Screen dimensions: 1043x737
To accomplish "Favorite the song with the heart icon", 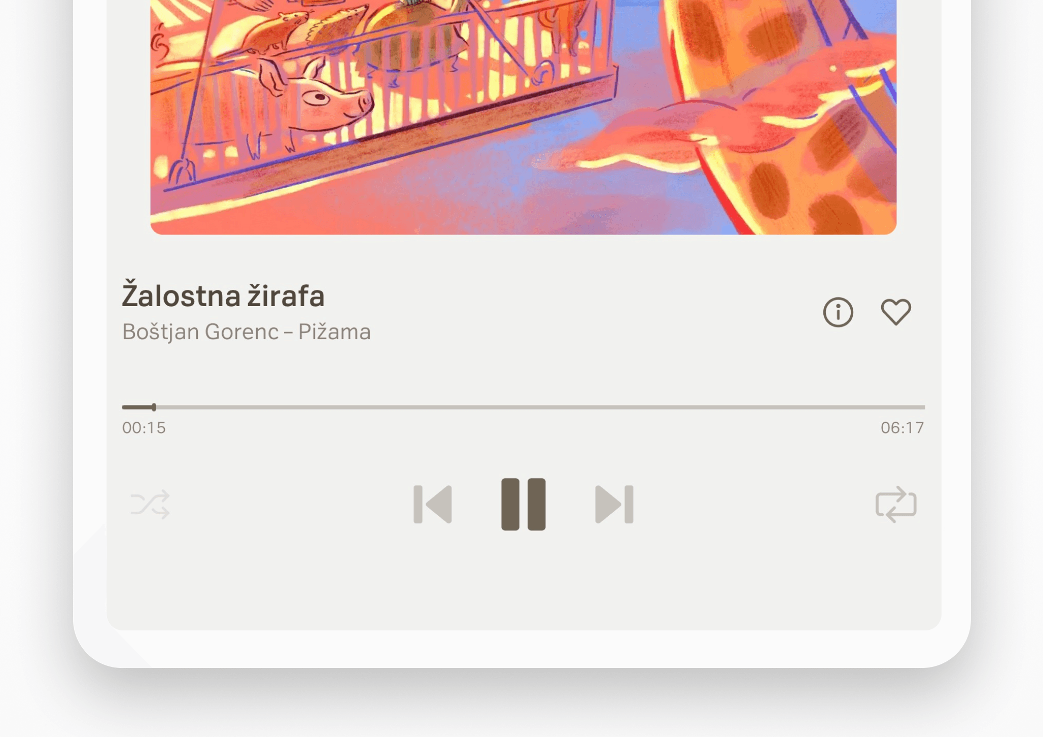I will coord(896,312).
